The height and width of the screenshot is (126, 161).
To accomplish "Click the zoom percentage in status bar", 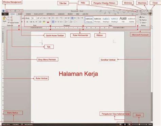I will click(150, 125).
